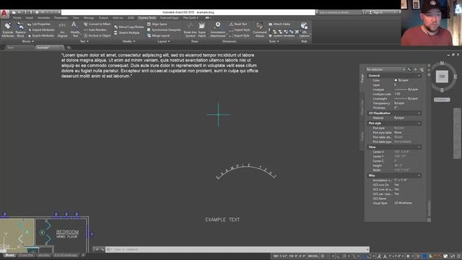Screen dimensions: 462x260
Task: Switch to the Featured Apps tab
Action: pyautogui.click(x=170, y=18)
